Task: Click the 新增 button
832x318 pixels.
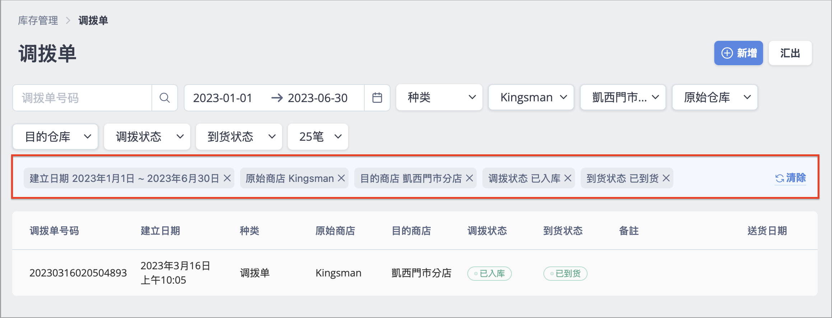Action: pyautogui.click(x=738, y=53)
